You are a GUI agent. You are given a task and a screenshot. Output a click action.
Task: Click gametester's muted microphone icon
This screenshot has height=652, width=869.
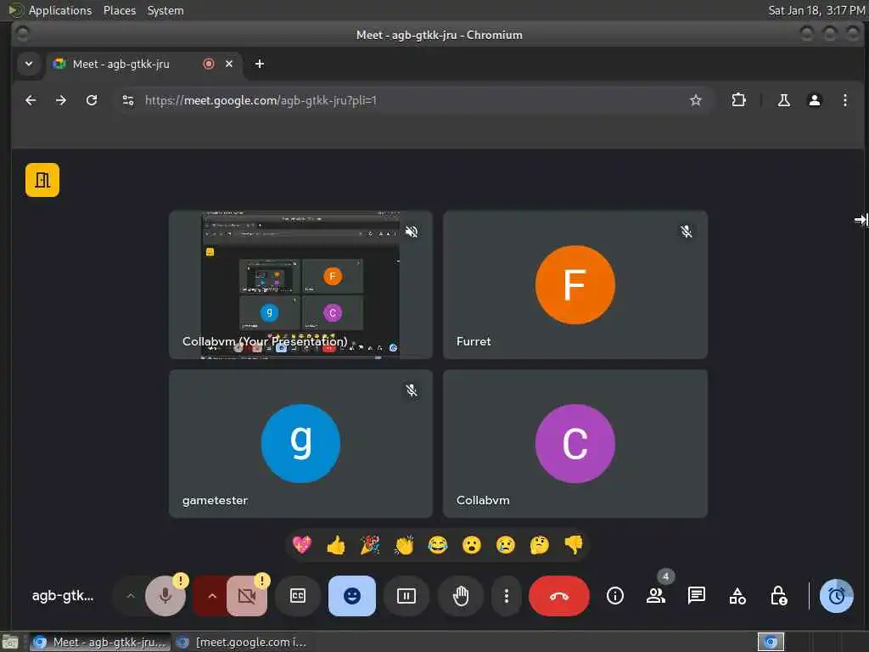[412, 391]
